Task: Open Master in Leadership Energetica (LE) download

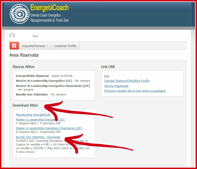Action: click(x=40, y=120)
